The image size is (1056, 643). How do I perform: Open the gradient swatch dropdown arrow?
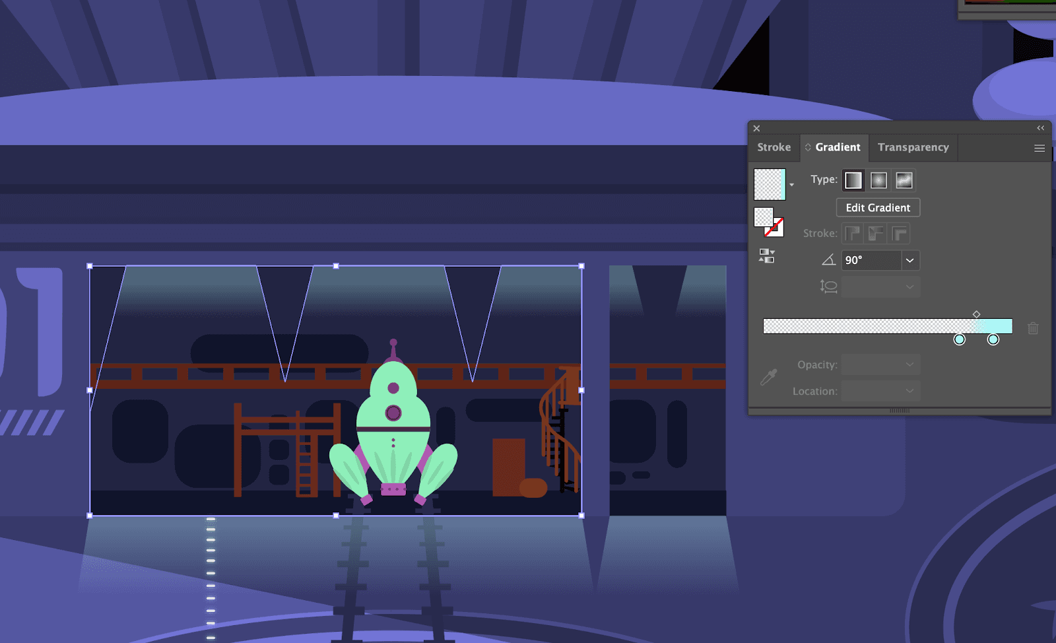click(792, 186)
